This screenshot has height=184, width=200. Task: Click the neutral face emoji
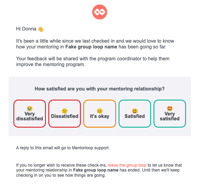[99, 111]
